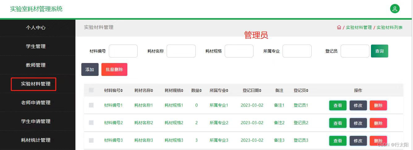
Task: Sort by 登记员 column arrows
Action: (x=307, y=90)
